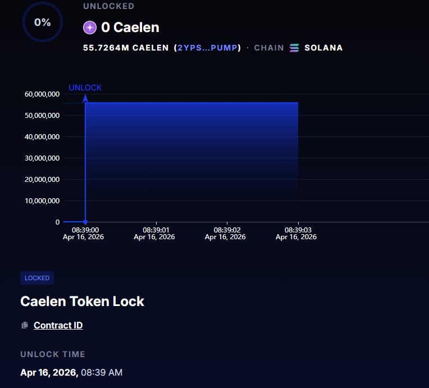Viewport: 429px width, 388px height.
Task: Open the Contract ID link
Action: point(58,325)
